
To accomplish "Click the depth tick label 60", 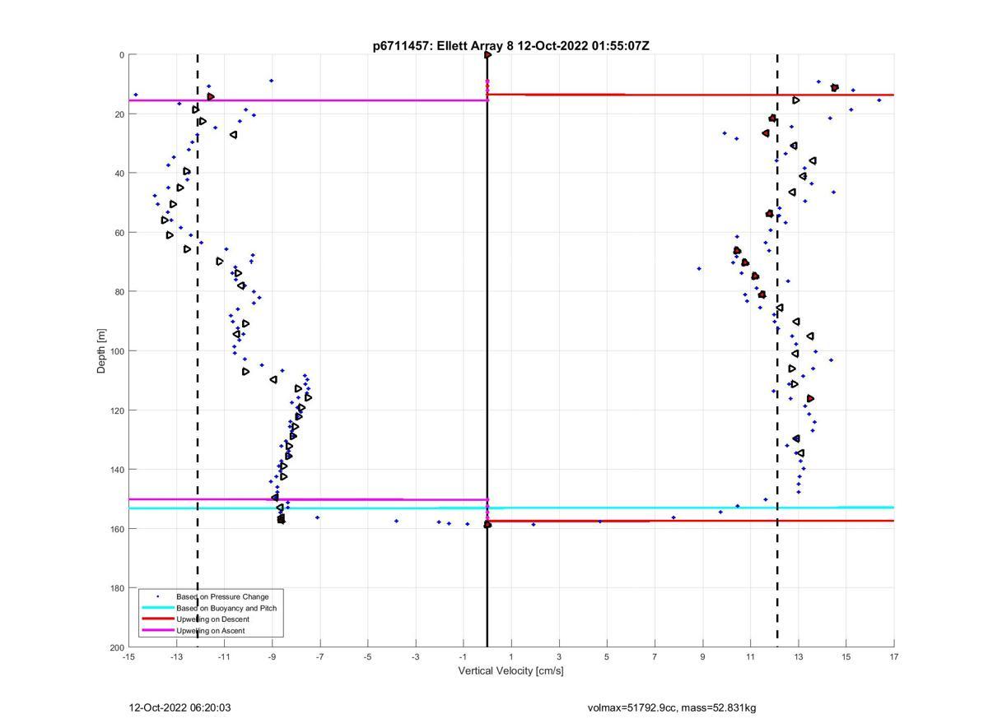I will point(119,233).
